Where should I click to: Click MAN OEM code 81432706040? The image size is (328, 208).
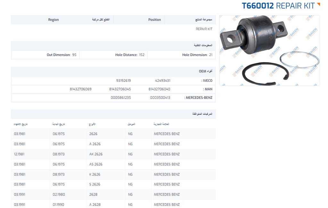coord(159,89)
